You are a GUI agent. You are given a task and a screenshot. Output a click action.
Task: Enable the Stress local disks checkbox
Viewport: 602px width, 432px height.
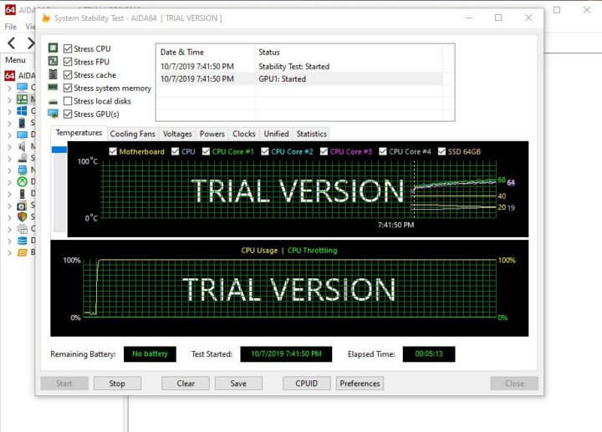click(x=68, y=101)
